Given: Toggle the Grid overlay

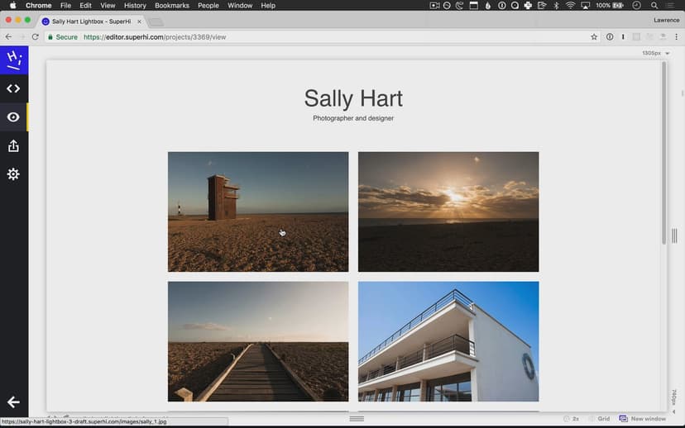Looking at the screenshot, I should (x=600, y=419).
